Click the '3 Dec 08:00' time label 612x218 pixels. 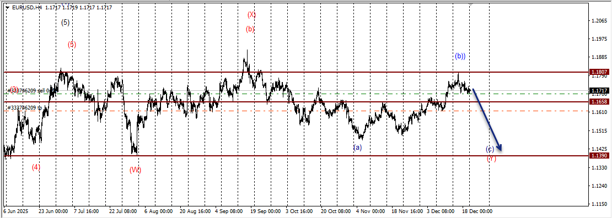441,211
